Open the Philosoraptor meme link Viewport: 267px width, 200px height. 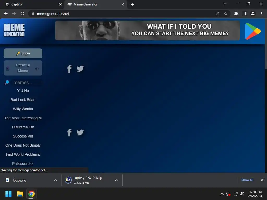[23, 164]
